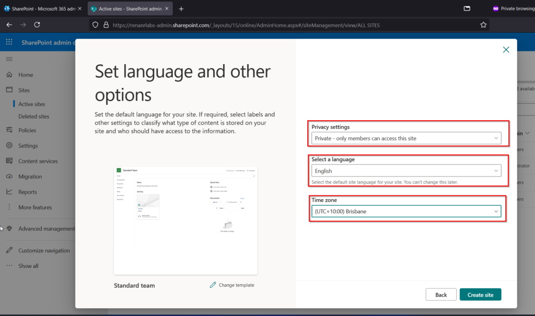
Task: Click the Migration cloud icon
Action: click(x=9, y=176)
